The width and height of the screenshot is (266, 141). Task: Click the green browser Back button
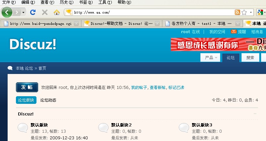click(7, 12)
